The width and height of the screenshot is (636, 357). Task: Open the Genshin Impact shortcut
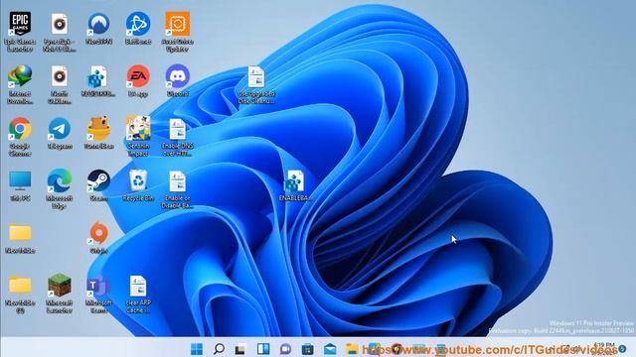coord(138,137)
